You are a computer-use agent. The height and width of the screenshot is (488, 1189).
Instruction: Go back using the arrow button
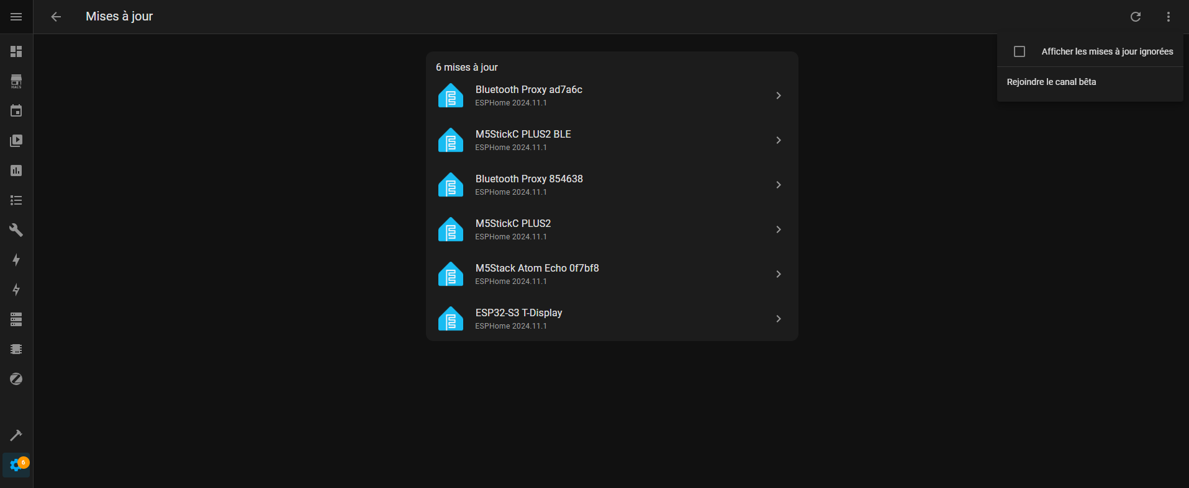click(56, 17)
